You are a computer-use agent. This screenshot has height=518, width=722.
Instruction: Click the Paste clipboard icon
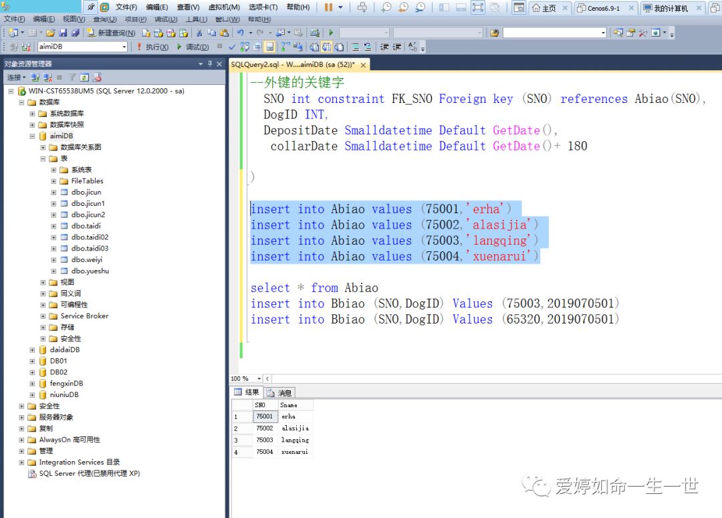point(224,33)
